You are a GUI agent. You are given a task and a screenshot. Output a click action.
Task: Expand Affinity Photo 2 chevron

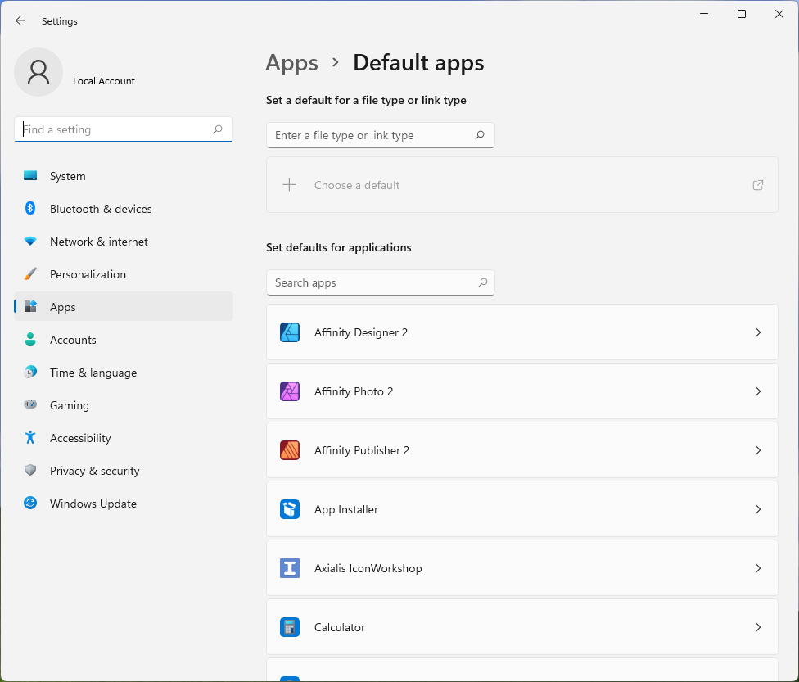coord(758,391)
